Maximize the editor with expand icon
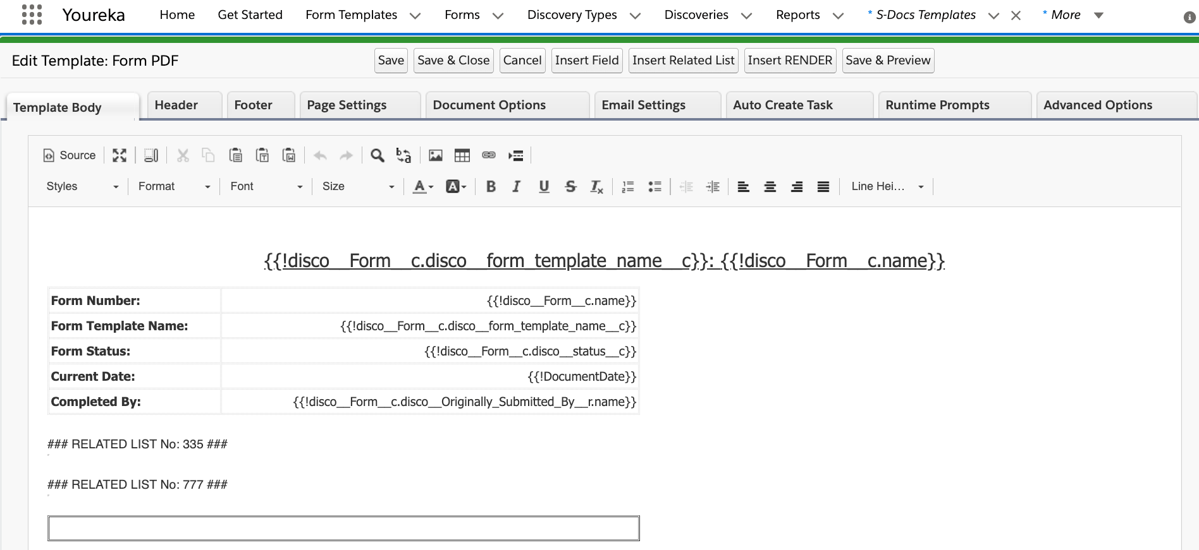Image resolution: width=1199 pixels, height=550 pixels. pos(120,155)
